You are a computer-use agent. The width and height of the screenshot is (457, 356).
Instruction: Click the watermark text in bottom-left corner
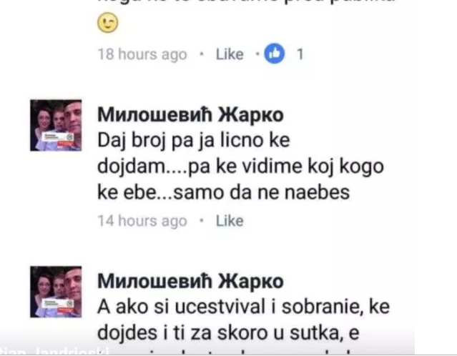[54, 351]
